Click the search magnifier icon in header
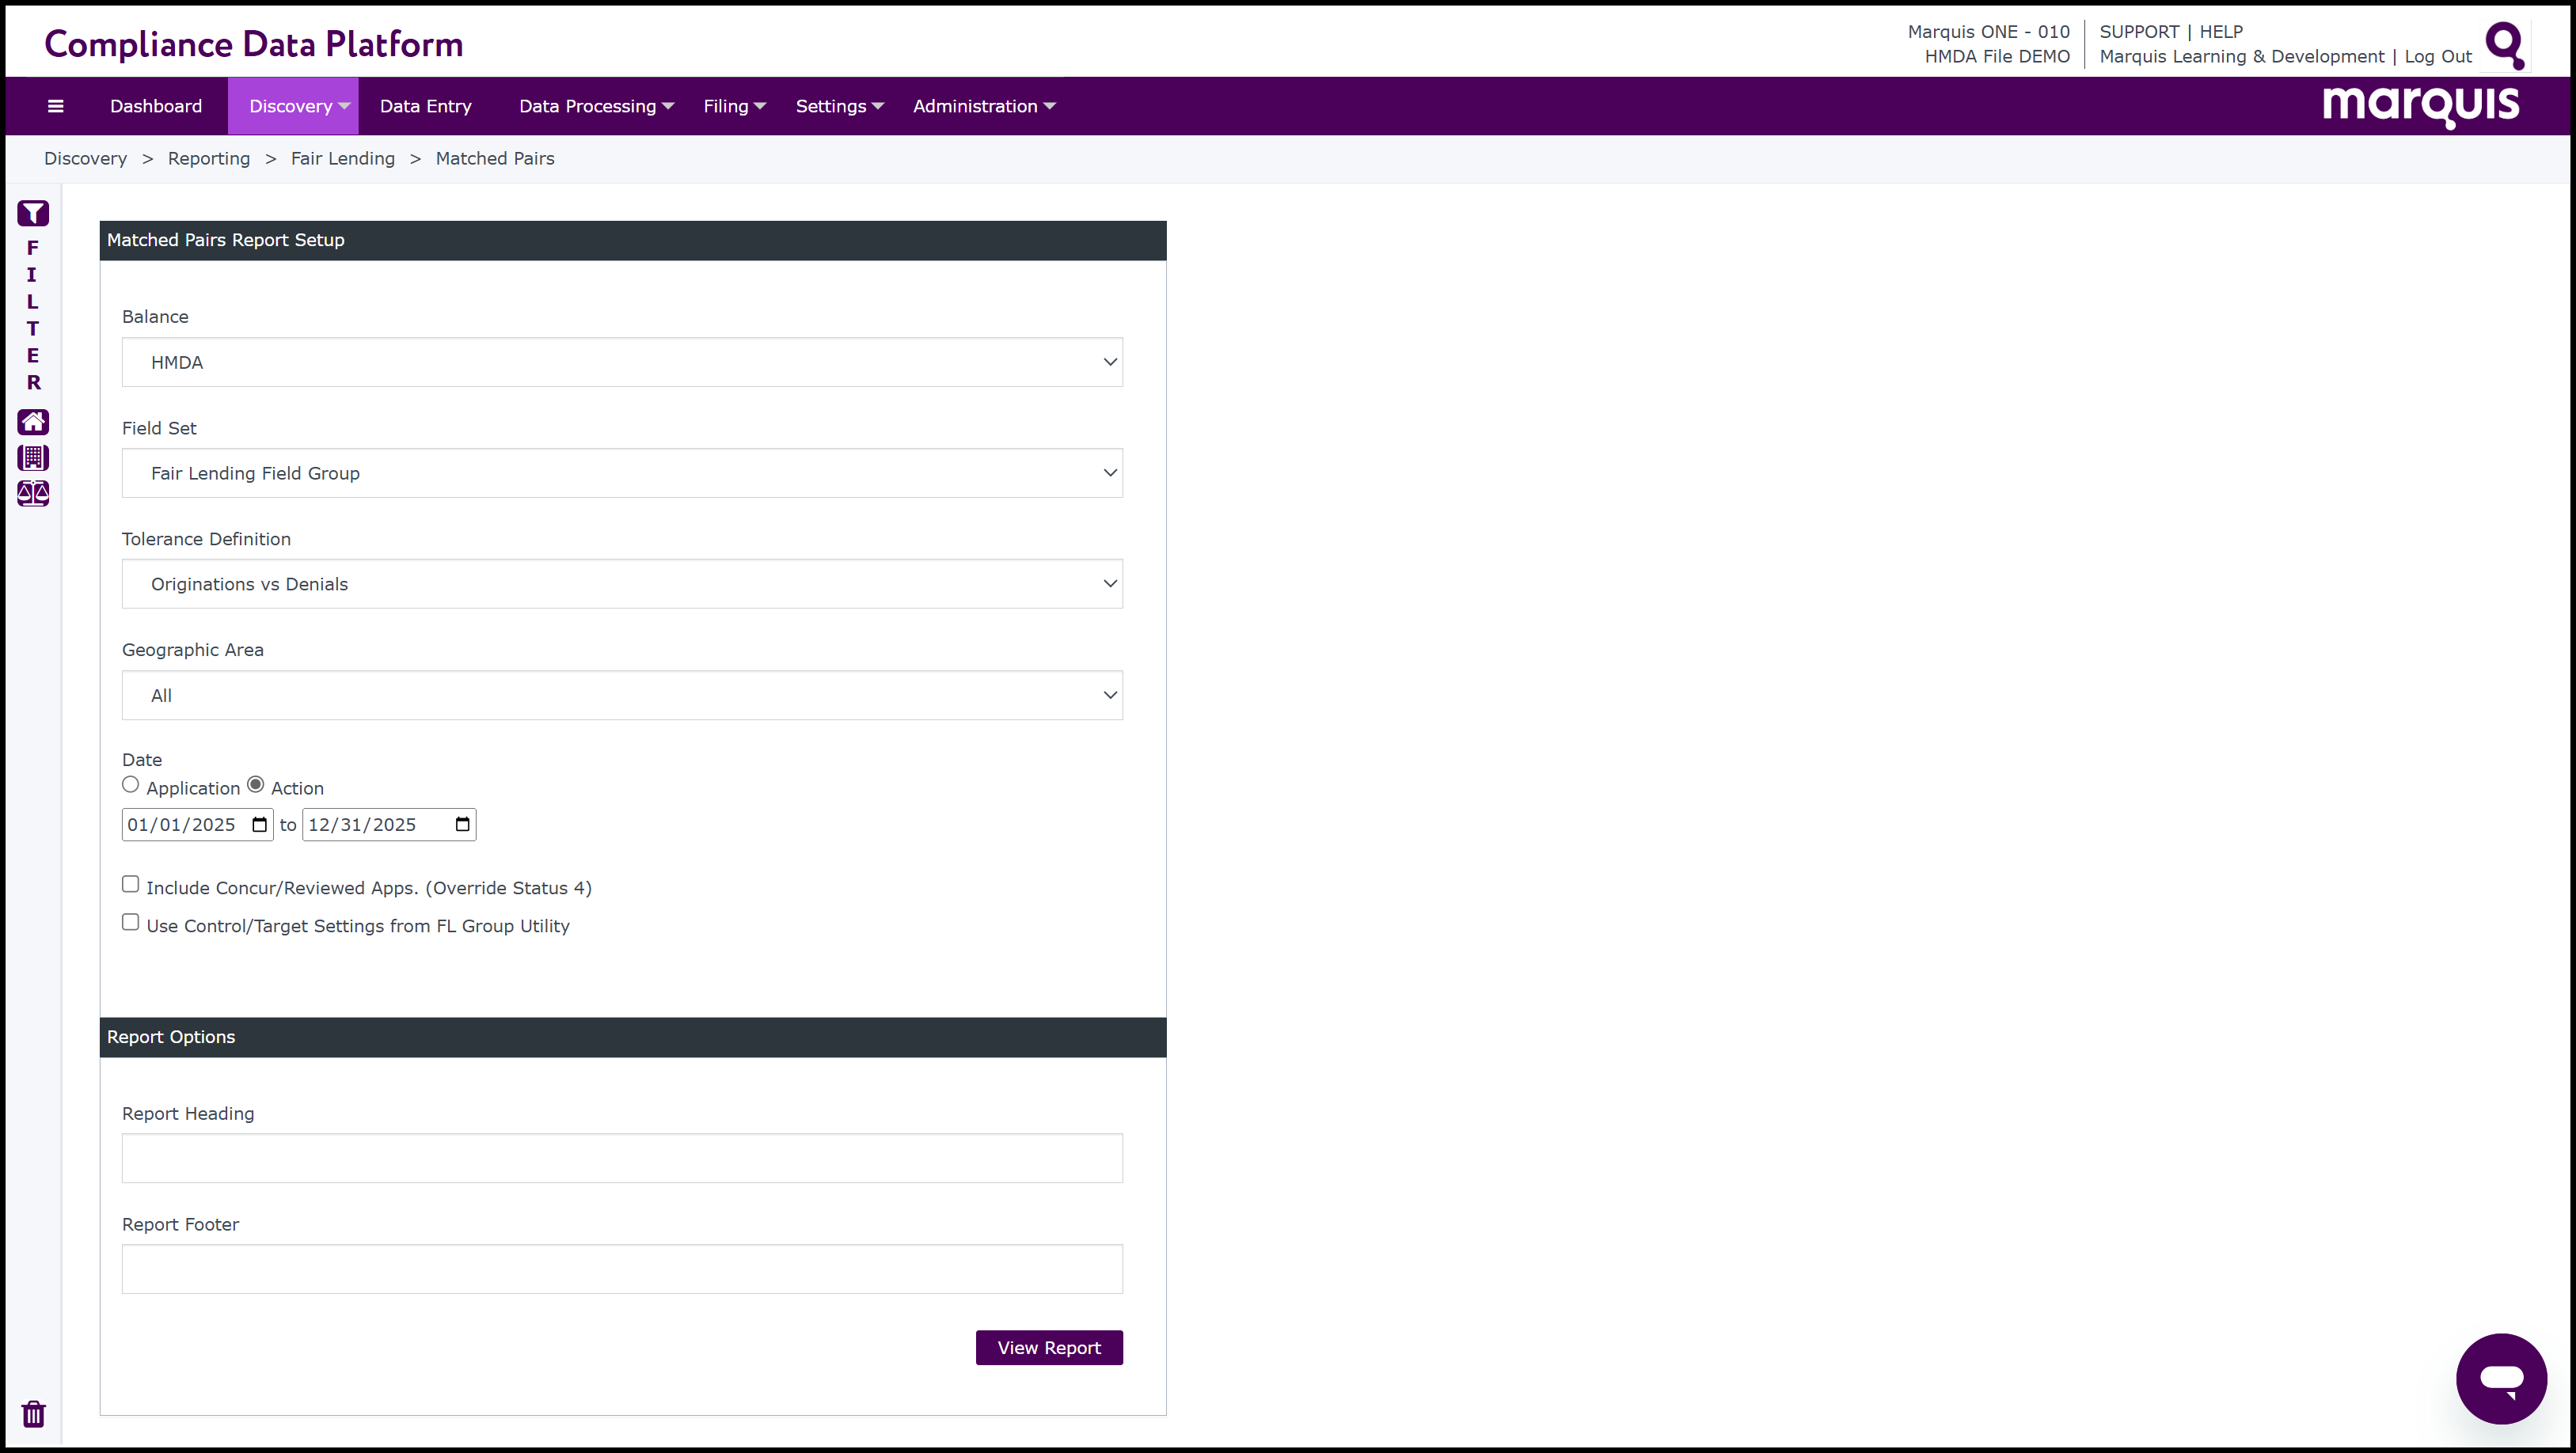The height and width of the screenshot is (1453, 2576). coord(2505,45)
